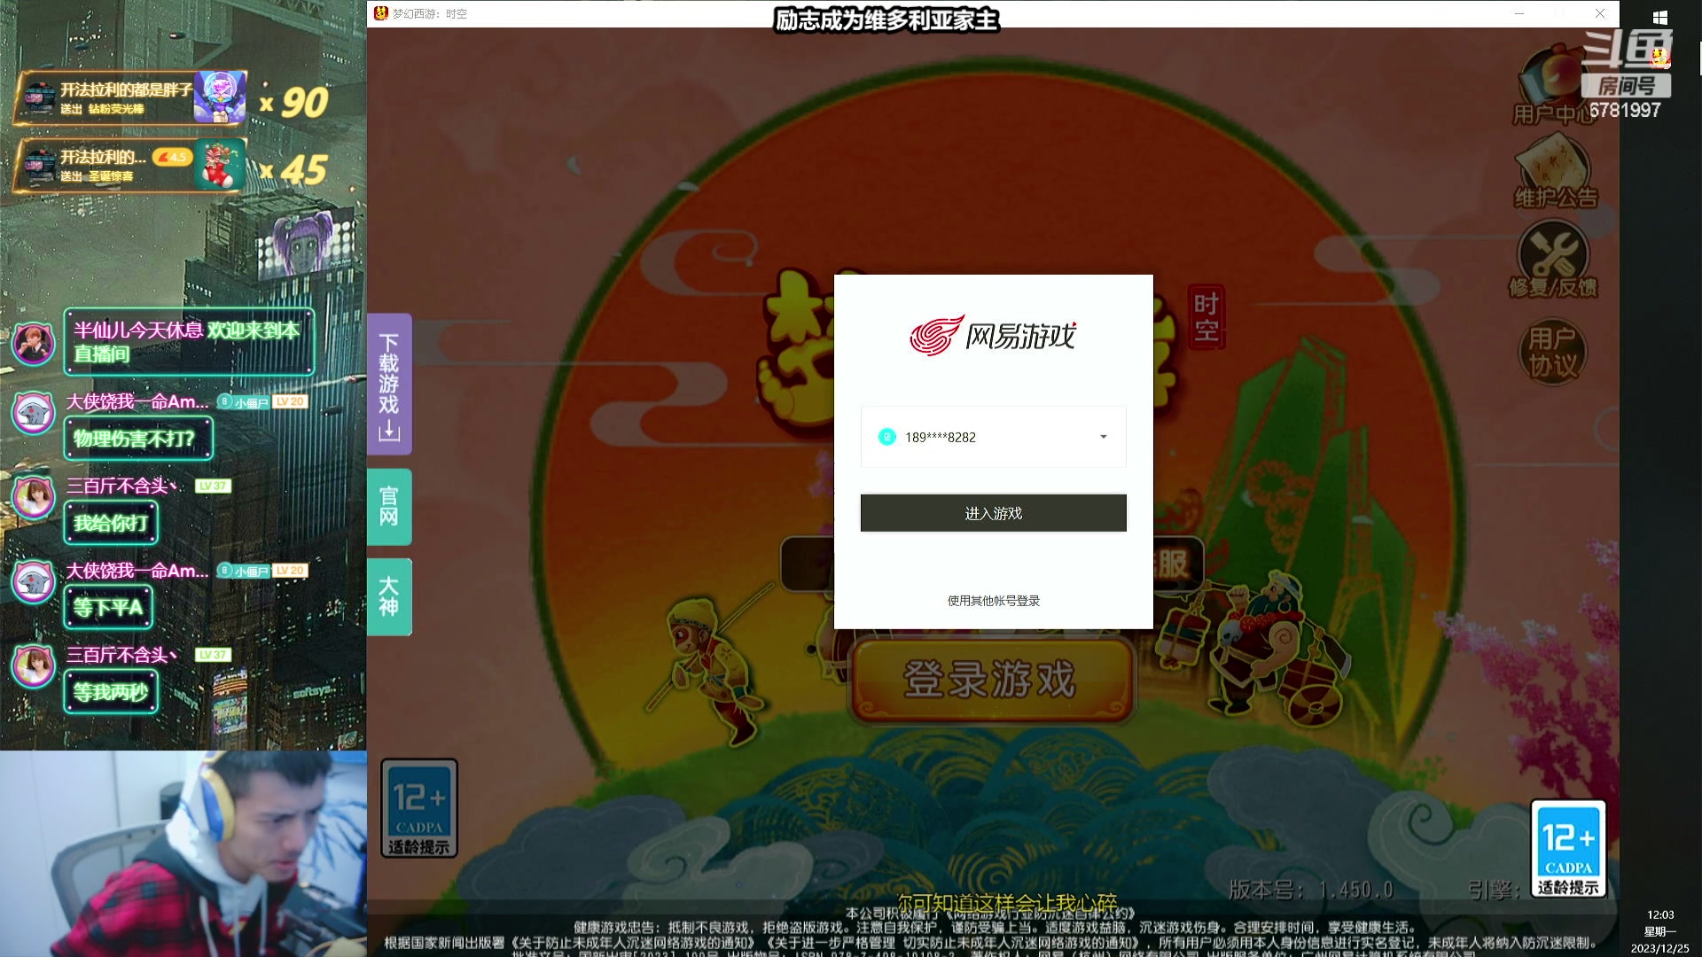The width and height of the screenshot is (1702, 957).
Task: Open the 12+ CADPA badge at bottom left
Action: pyautogui.click(x=419, y=809)
